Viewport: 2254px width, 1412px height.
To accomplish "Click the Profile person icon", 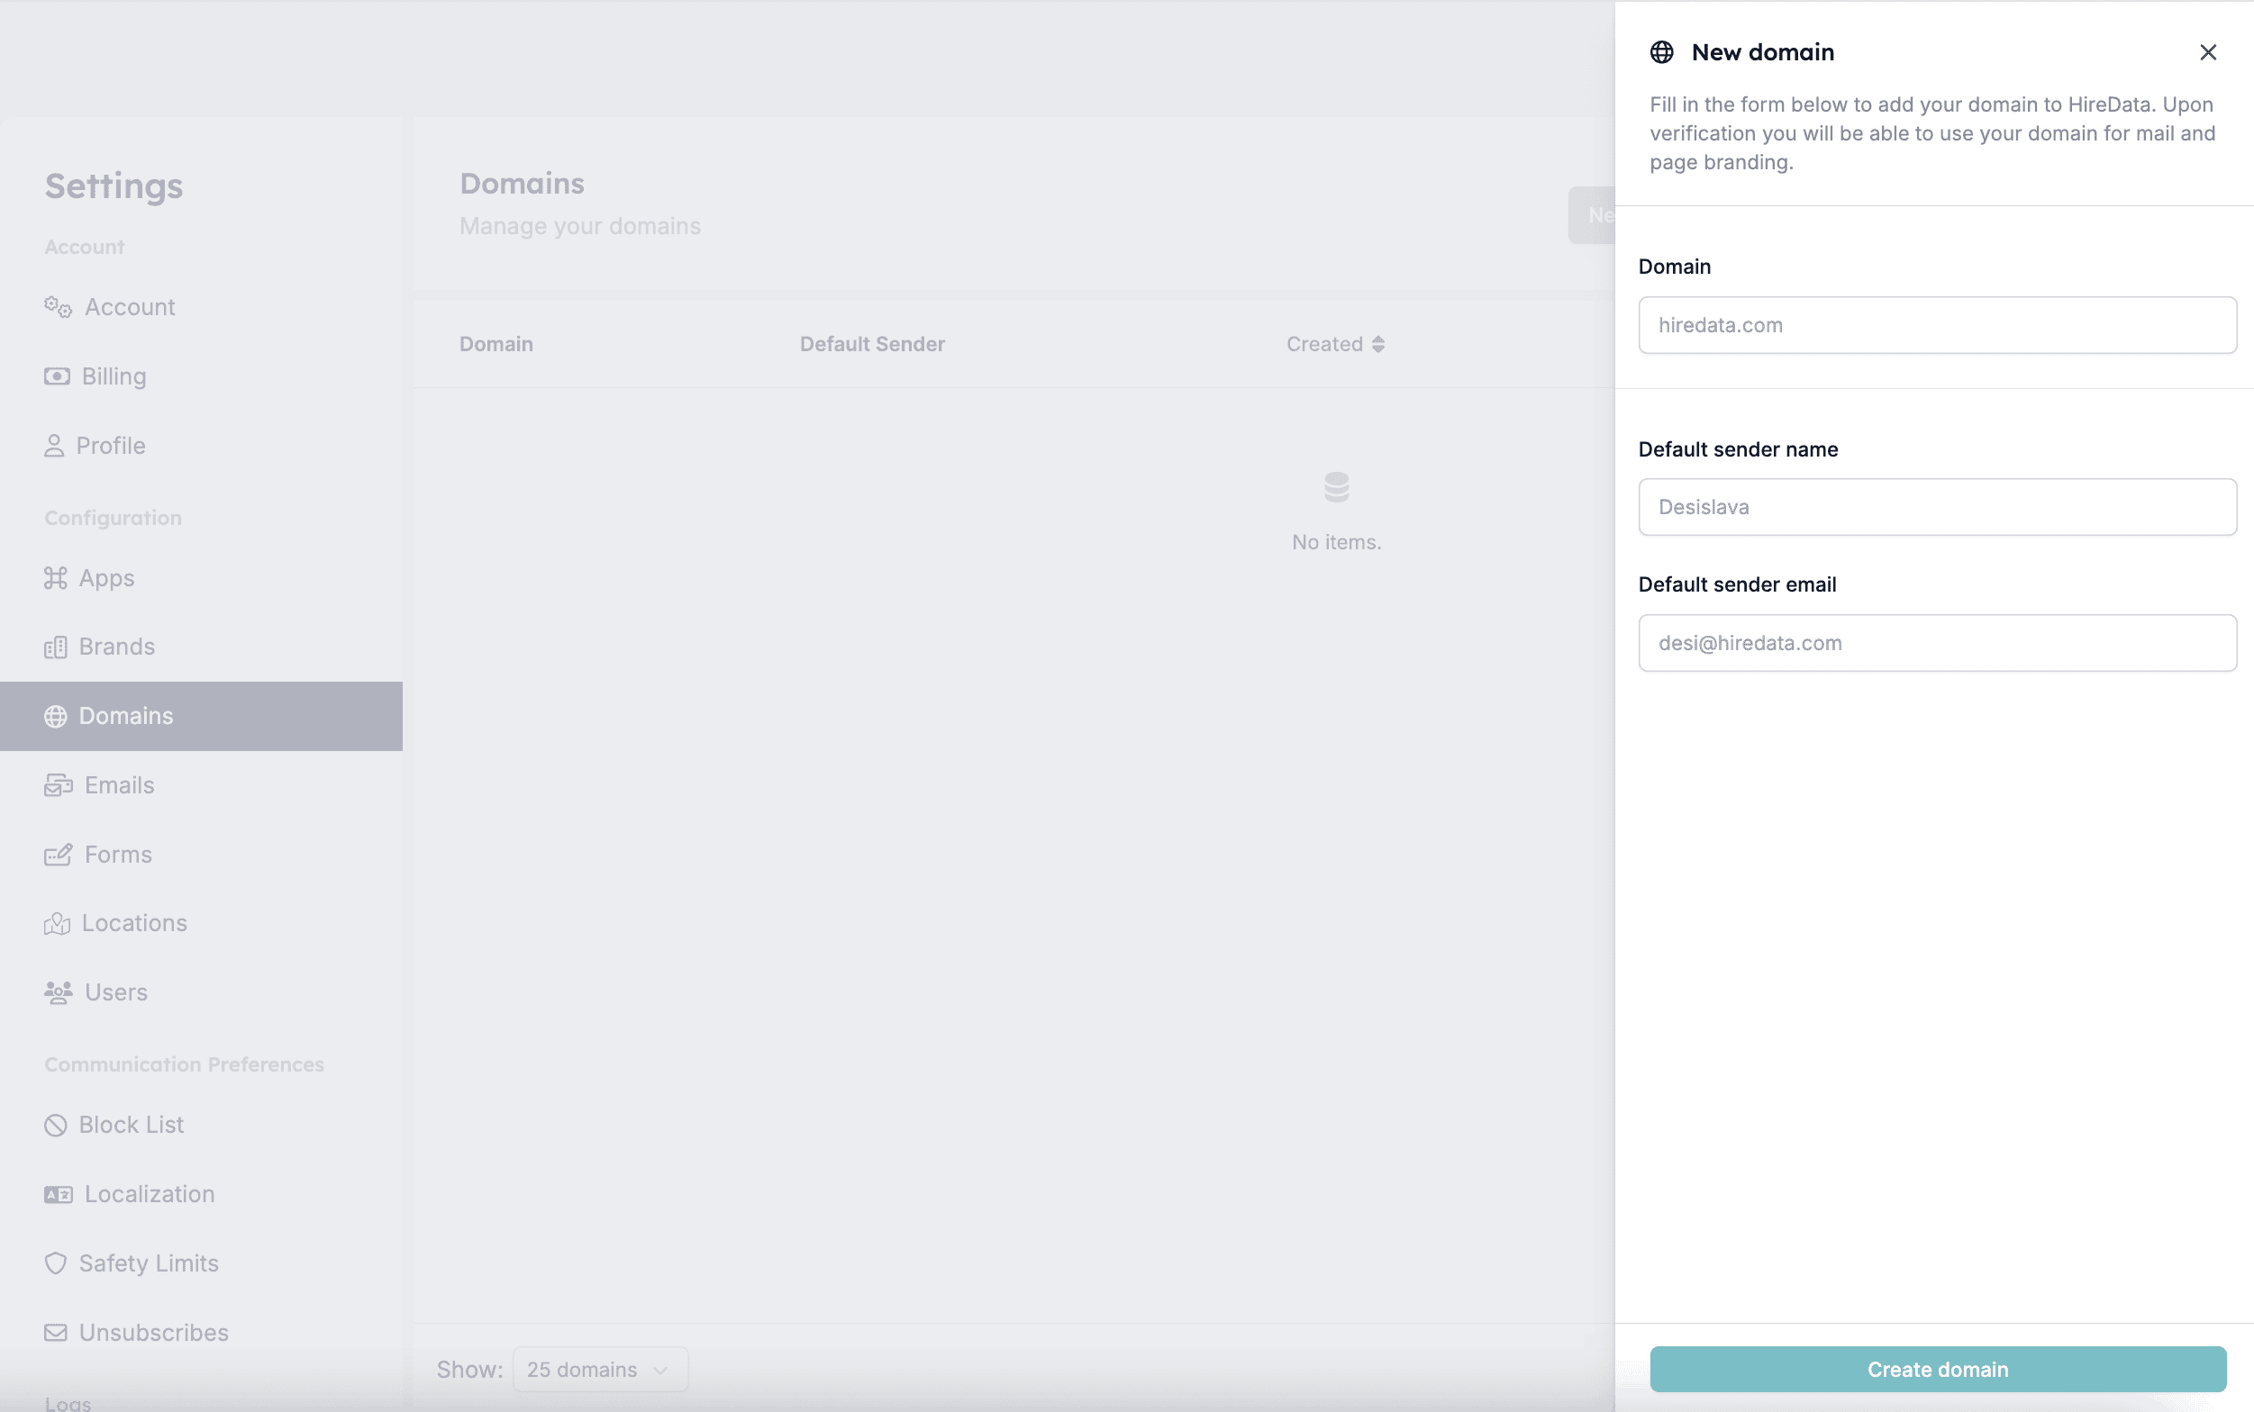I will 54,446.
